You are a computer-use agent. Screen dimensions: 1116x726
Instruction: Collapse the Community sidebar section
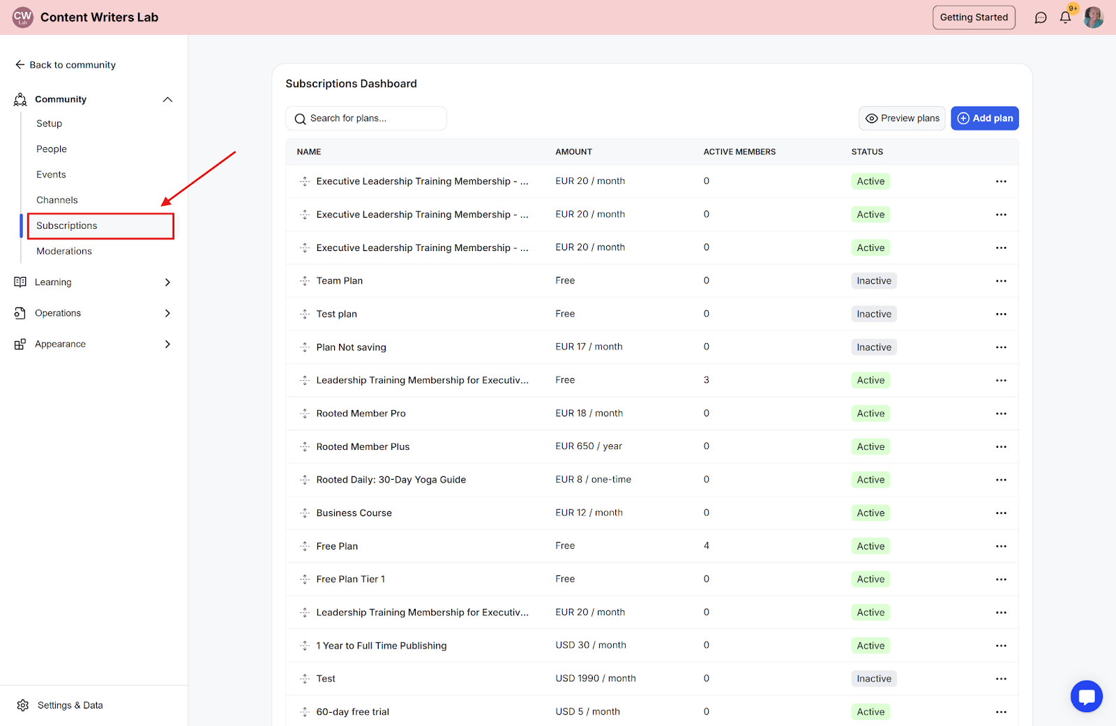pyautogui.click(x=167, y=100)
